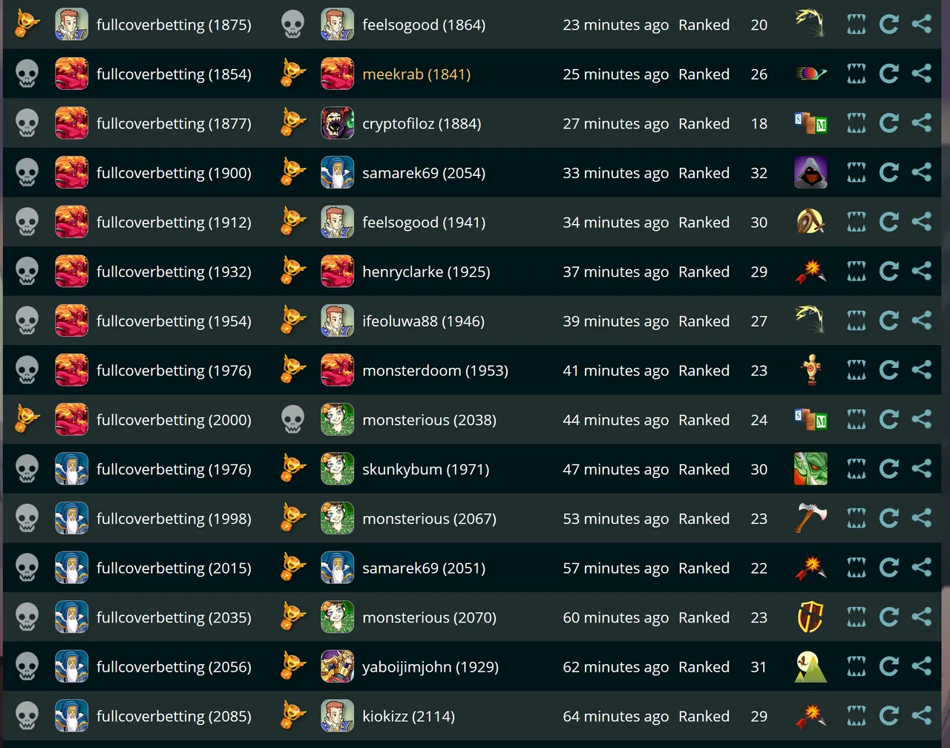The image size is (950, 748).
Task: Share the kiokizz battle
Action: pos(921,715)
